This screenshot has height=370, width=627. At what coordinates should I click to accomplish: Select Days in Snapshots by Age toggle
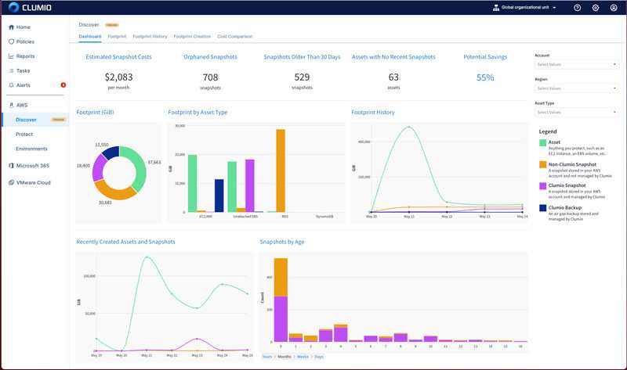(x=319, y=357)
